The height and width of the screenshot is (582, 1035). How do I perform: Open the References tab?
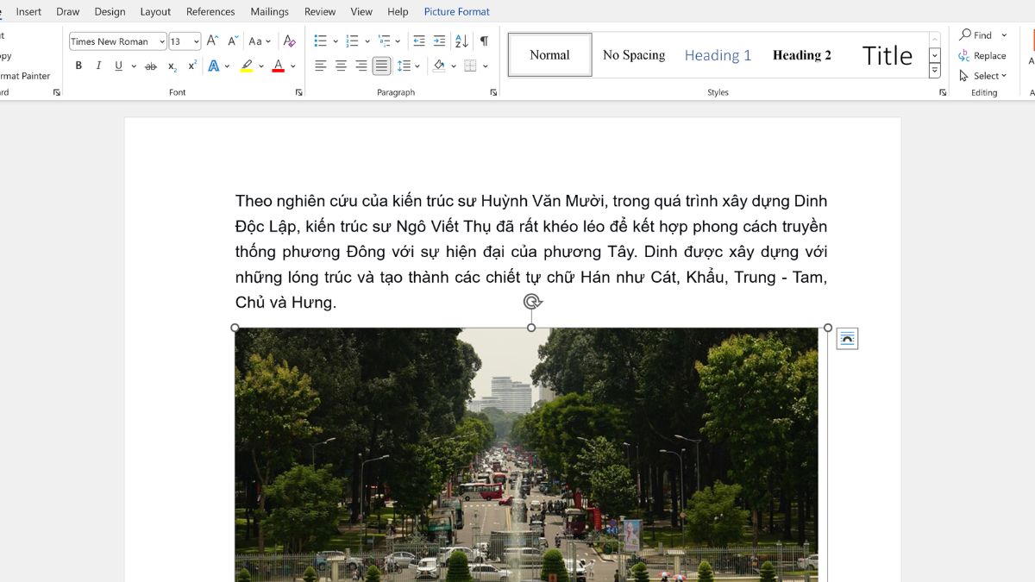[210, 12]
